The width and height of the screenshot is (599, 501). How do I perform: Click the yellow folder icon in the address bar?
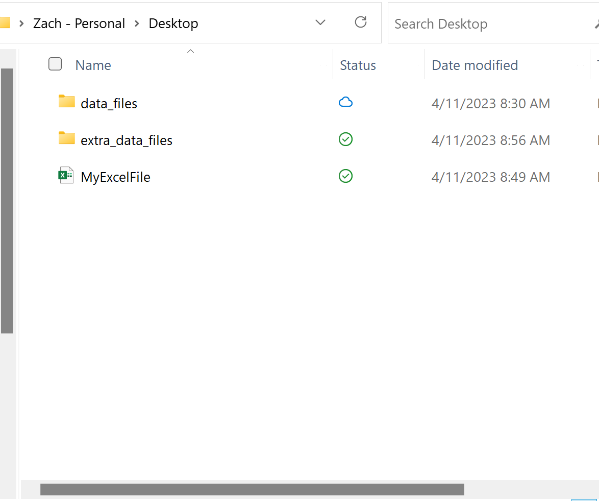coord(5,22)
